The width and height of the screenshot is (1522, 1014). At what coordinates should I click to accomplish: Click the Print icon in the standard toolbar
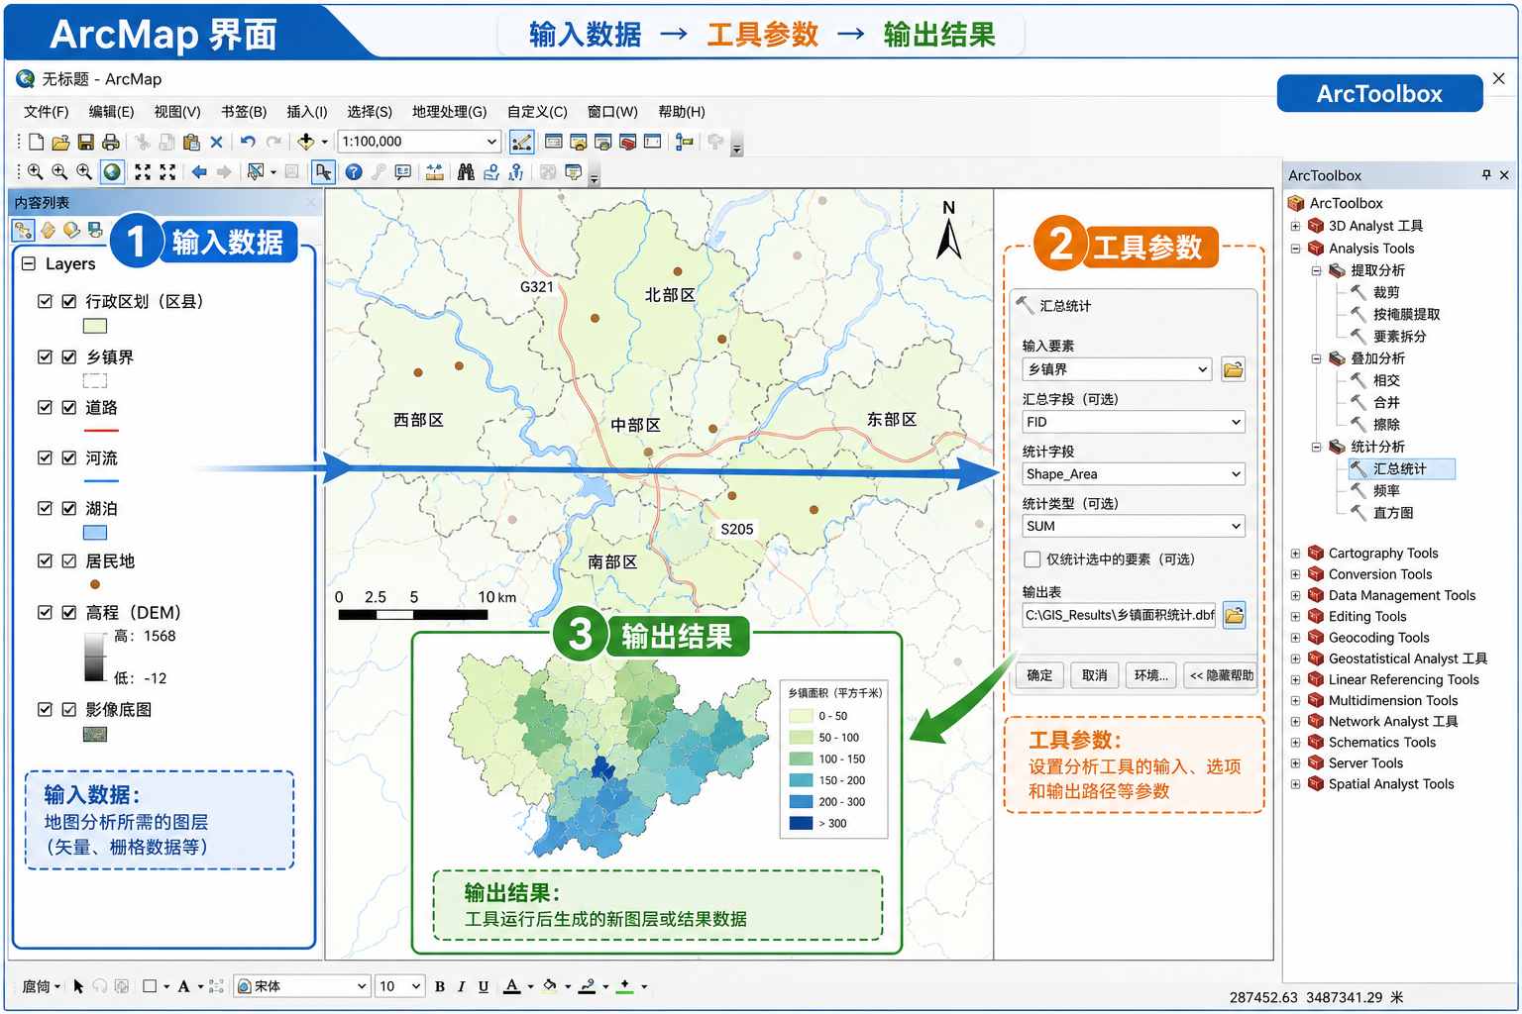(111, 142)
